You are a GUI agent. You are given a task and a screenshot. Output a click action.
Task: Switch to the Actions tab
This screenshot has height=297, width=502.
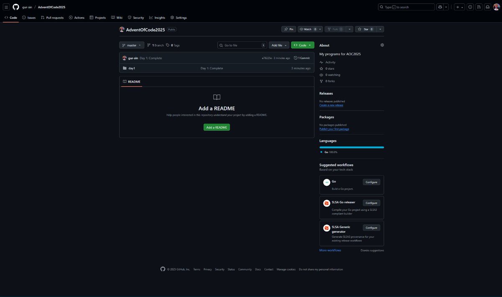[x=77, y=18]
